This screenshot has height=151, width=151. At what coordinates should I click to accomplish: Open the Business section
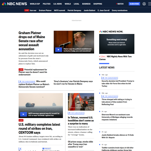click(x=86, y=4)
